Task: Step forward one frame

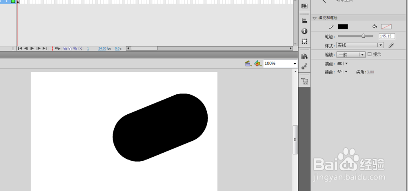Action: 38,49
